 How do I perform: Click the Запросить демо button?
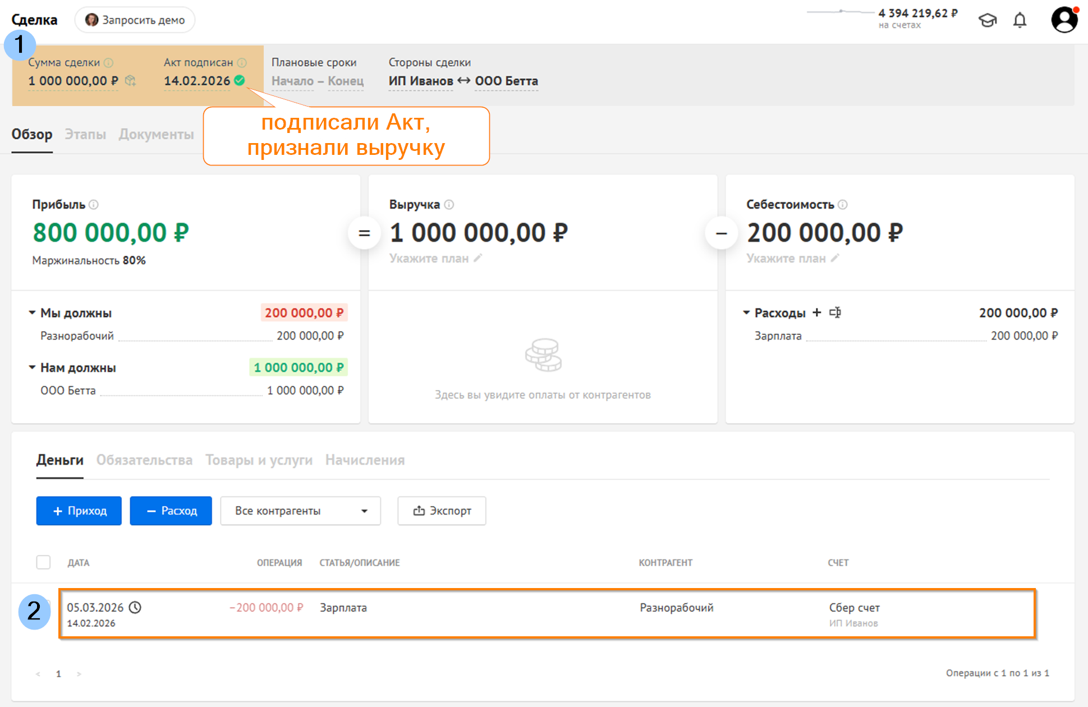(x=135, y=20)
